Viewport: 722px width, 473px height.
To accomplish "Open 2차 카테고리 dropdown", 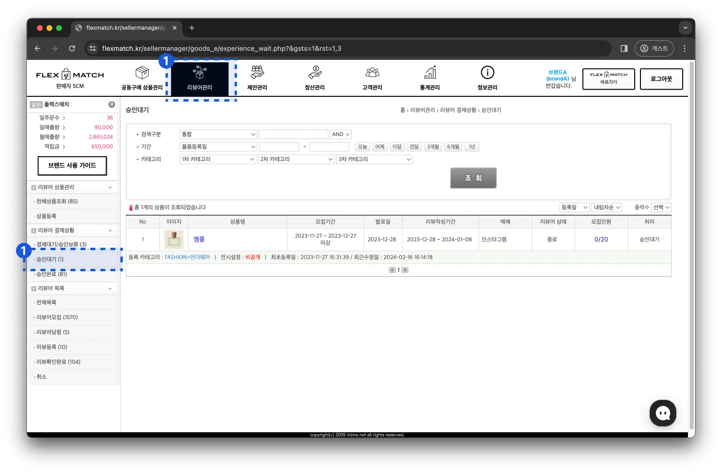I will pyautogui.click(x=296, y=159).
